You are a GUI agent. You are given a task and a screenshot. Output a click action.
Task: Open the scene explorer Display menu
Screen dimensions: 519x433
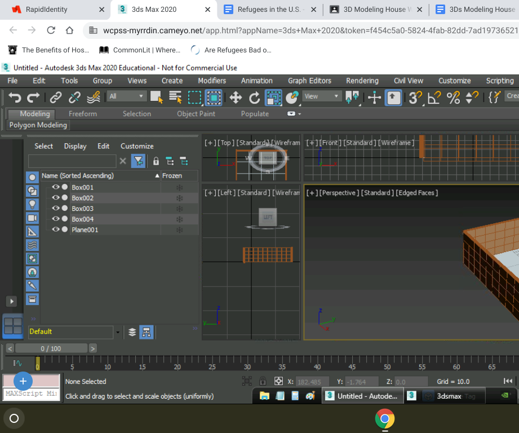[x=75, y=146]
